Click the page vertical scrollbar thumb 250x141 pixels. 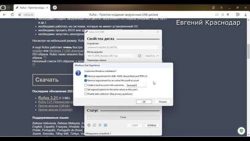coord(248,51)
